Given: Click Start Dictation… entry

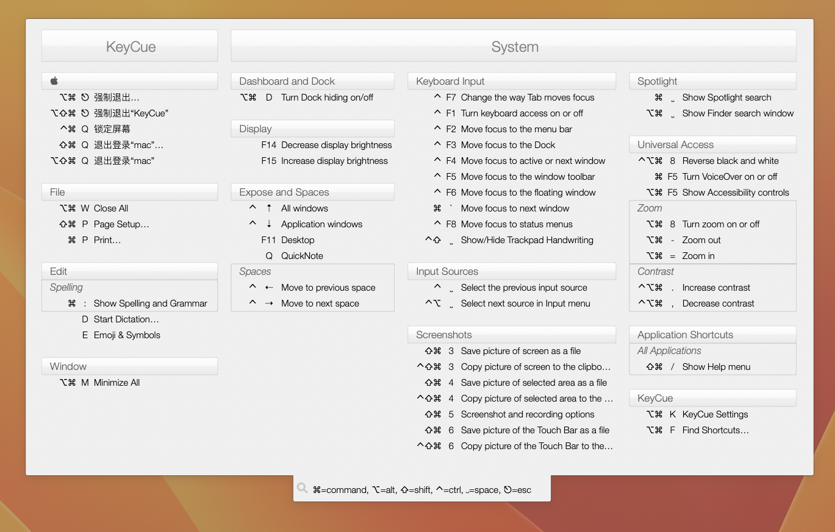Looking at the screenshot, I should [129, 319].
